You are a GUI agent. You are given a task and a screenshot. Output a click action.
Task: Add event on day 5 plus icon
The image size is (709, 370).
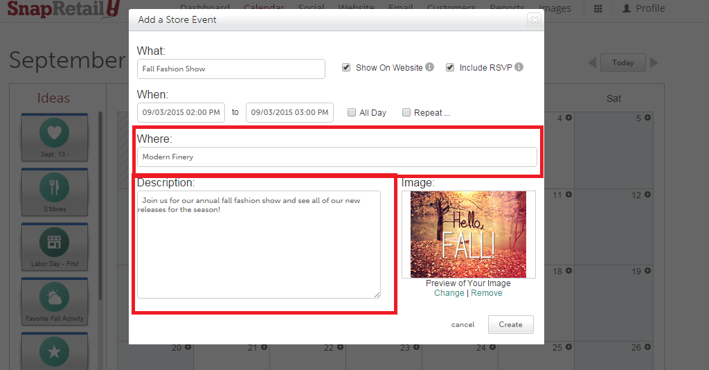coord(647,118)
